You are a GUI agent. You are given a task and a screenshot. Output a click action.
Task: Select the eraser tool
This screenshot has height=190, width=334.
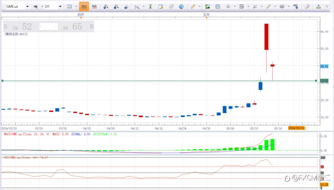307,7
